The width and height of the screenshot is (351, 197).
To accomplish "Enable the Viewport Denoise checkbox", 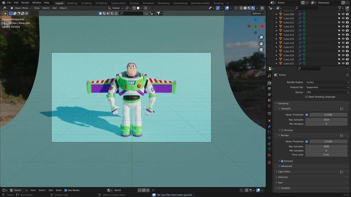I will [x=282, y=130].
